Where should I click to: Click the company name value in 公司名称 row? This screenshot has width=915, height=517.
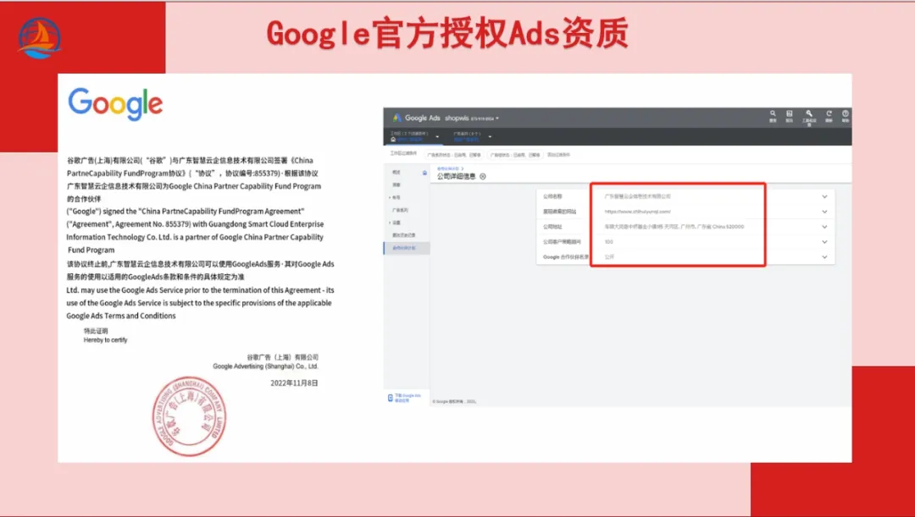tap(637, 197)
